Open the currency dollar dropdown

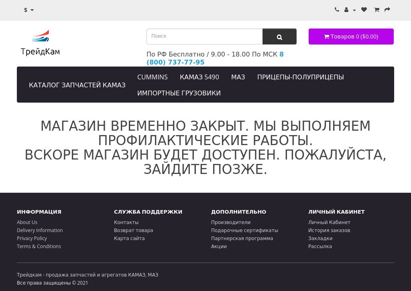28,10
